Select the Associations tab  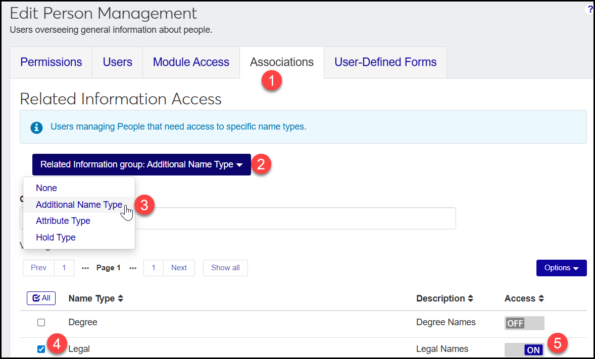point(281,62)
